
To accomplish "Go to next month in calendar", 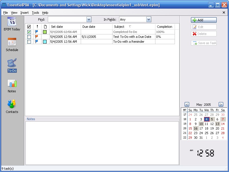I will pos(221,104).
